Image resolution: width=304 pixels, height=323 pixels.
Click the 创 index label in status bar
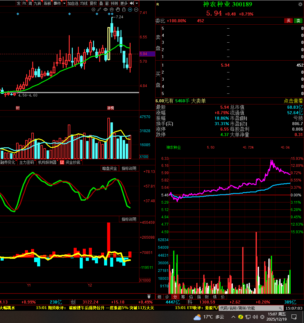(x=73, y=302)
